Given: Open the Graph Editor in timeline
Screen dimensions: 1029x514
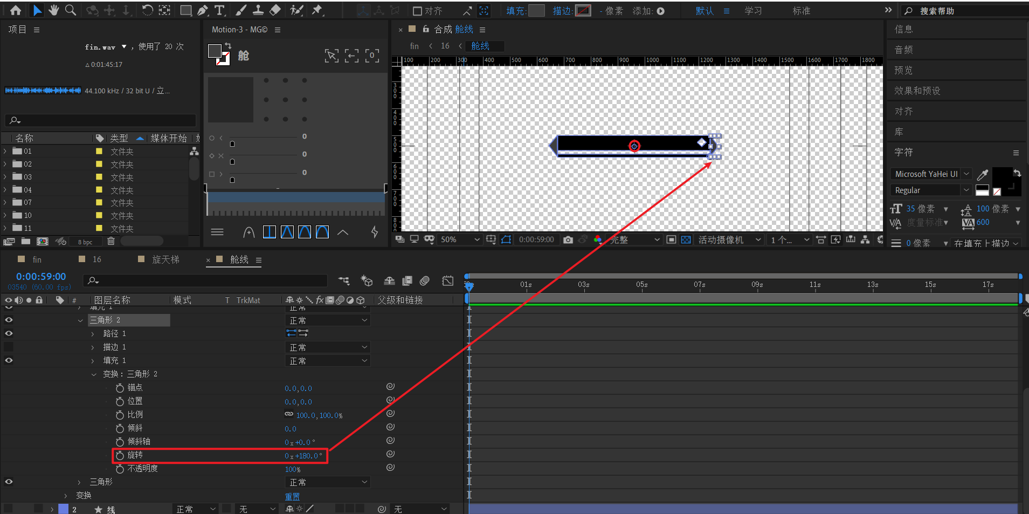Looking at the screenshot, I should click(448, 280).
